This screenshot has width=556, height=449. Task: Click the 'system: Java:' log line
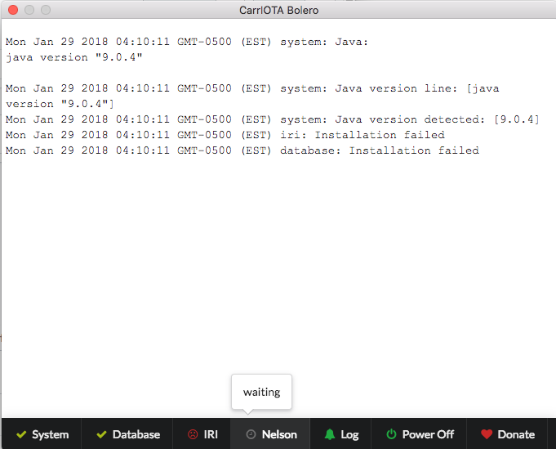(187, 42)
